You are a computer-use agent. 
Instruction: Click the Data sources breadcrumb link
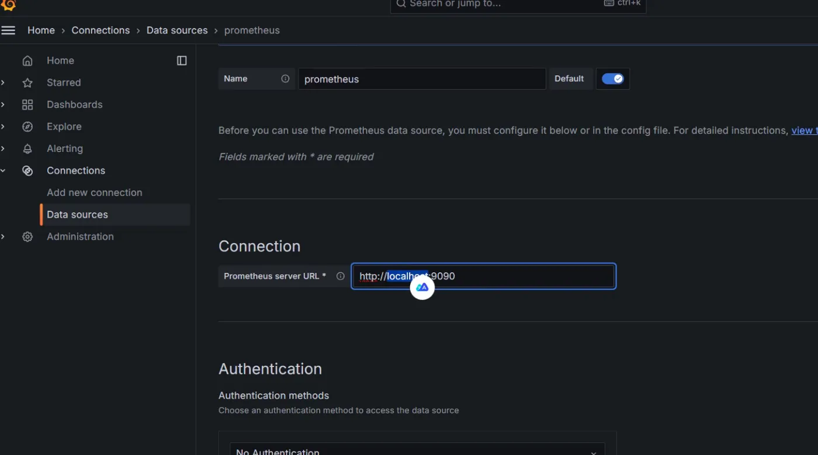[177, 30]
